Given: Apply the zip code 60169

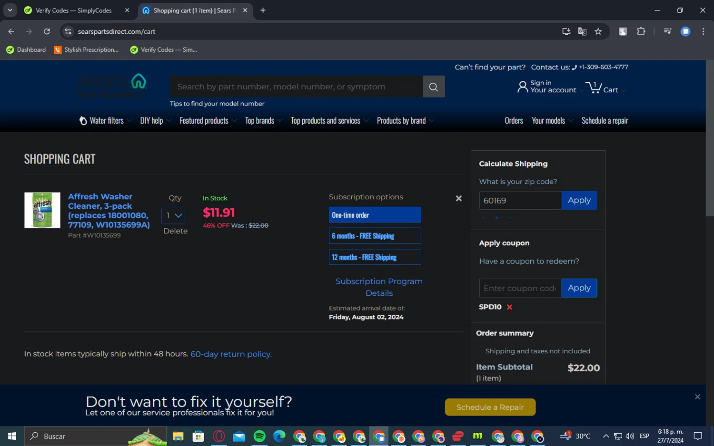Looking at the screenshot, I should (x=579, y=200).
